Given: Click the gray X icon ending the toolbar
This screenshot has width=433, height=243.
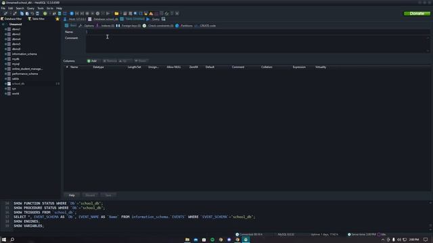Looking at the screenshot, I should [177, 13].
